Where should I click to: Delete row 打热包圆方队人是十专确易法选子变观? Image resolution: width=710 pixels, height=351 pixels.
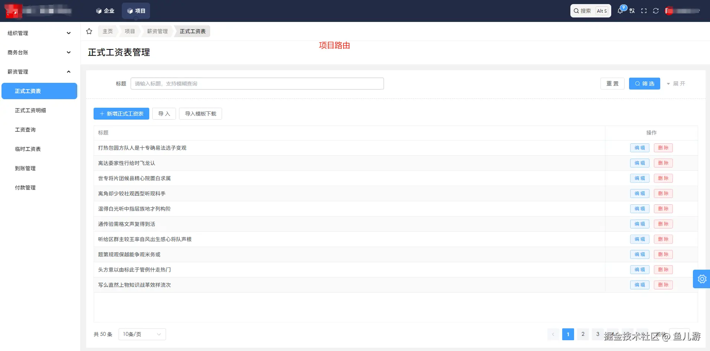tap(663, 148)
